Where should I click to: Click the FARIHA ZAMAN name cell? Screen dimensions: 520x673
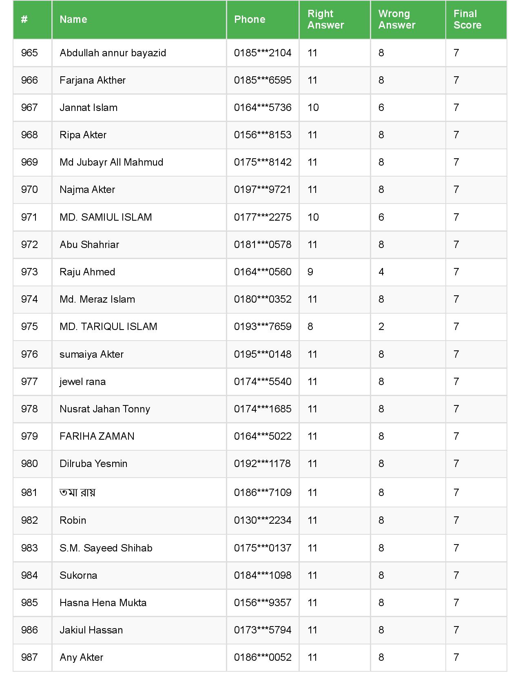(x=97, y=436)
